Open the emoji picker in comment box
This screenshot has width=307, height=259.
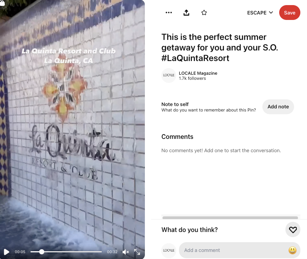(292, 250)
